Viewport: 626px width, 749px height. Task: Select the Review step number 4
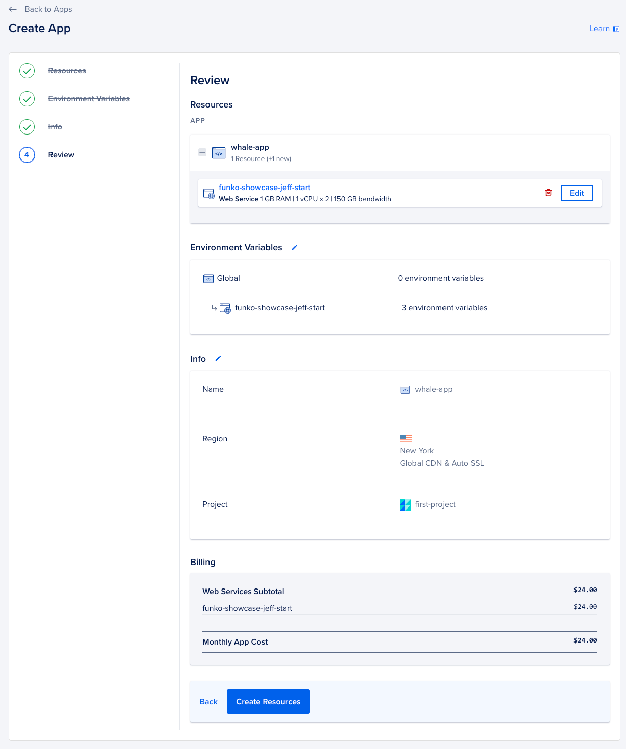click(x=27, y=155)
